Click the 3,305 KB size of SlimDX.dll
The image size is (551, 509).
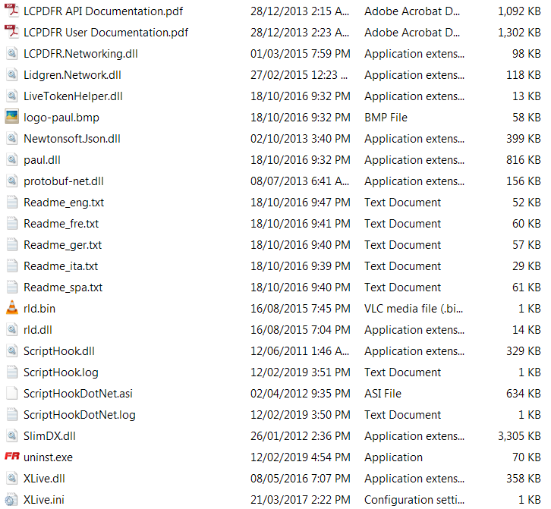[519, 436]
